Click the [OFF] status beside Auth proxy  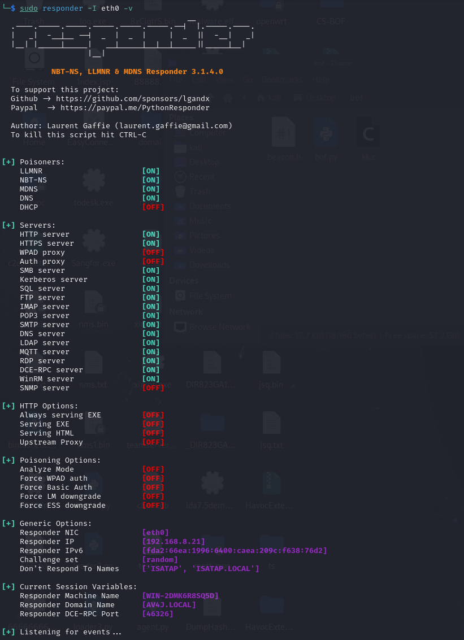click(153, 261)
